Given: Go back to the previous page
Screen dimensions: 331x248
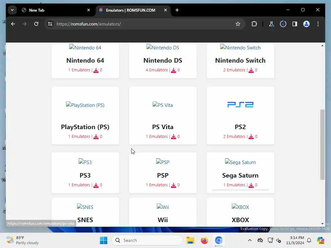Looking at the screenshot, I should 13,24.
